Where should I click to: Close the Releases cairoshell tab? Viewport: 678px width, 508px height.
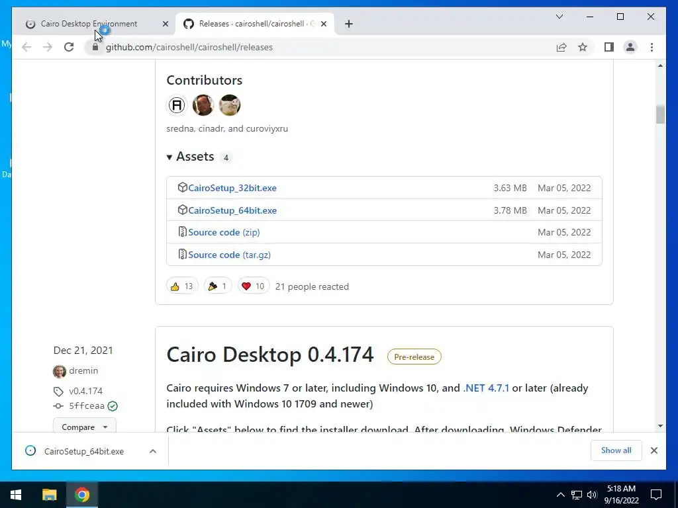tap(323, 24)
